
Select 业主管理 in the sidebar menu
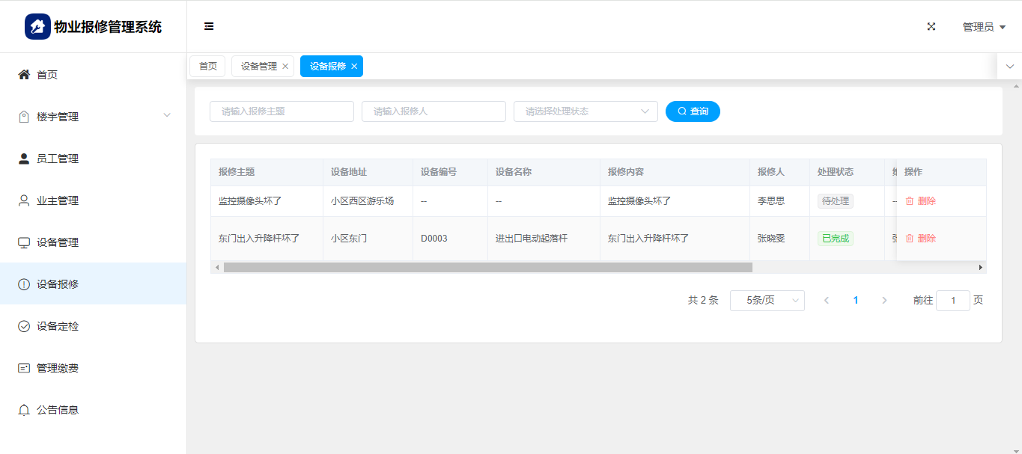click(x=57, y=200)
